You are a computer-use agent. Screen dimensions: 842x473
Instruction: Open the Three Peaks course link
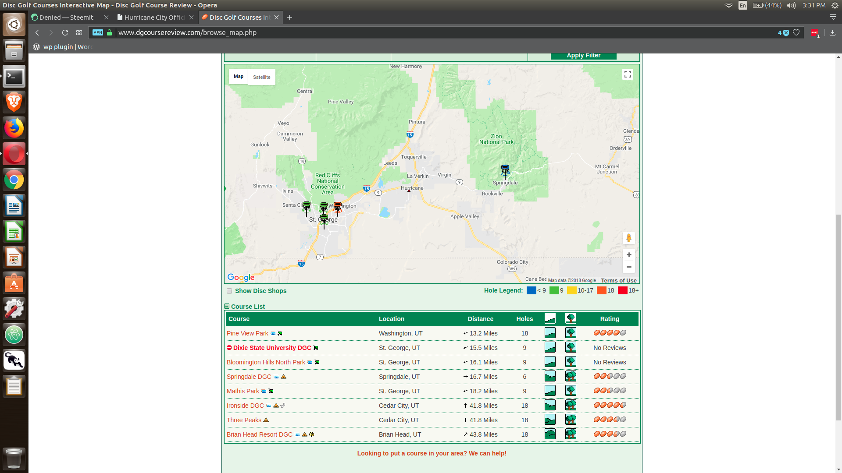[244, 420]
